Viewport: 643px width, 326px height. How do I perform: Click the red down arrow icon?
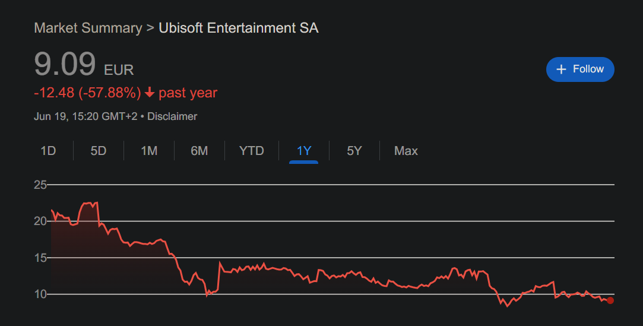coord(150,93)
